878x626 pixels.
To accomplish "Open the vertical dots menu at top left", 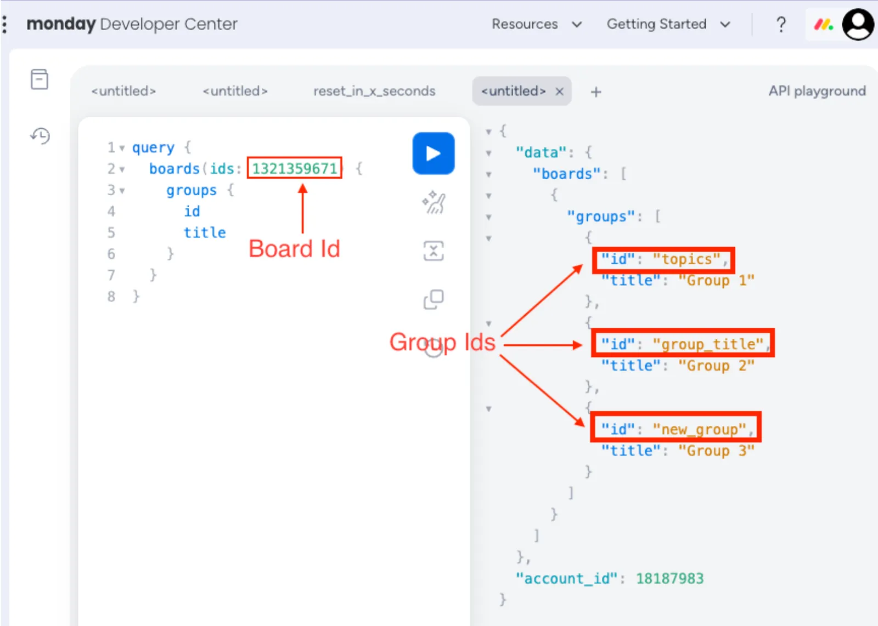I will [4, 24].
